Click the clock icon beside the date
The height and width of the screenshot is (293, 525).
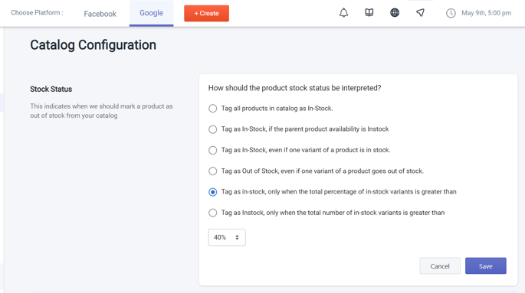[x=451, y=13]
